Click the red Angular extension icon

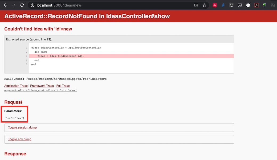click(215, 5)
